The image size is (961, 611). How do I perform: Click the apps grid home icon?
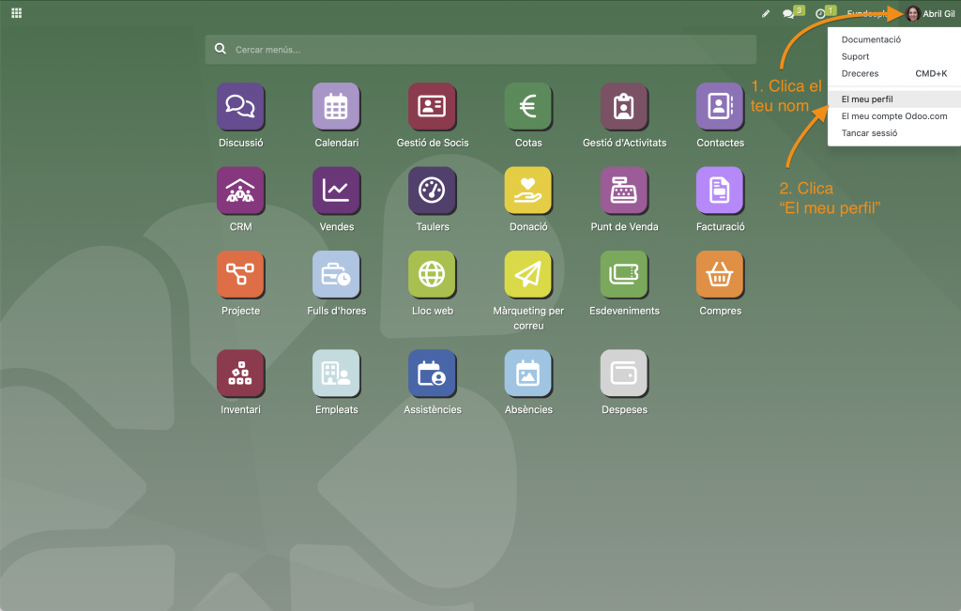17,13
